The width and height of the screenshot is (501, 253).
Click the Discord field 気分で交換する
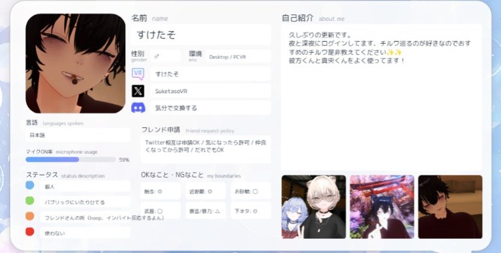(210, 108)
